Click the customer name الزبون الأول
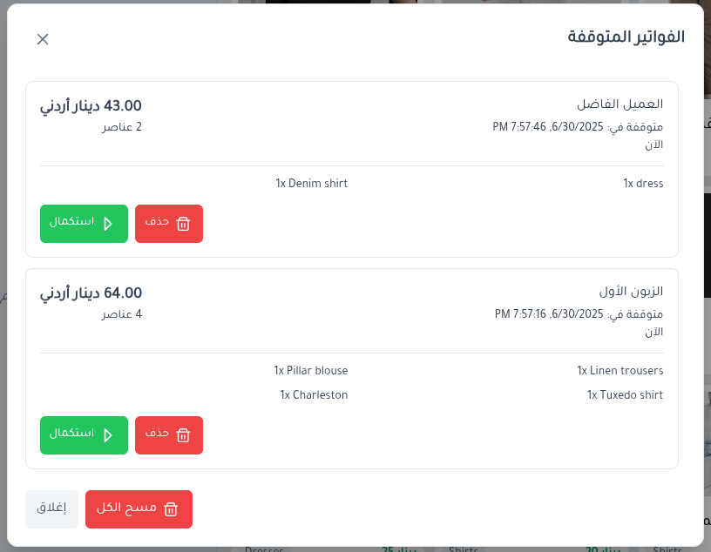This screenshot has height=552, width=711. pos(631,292)
